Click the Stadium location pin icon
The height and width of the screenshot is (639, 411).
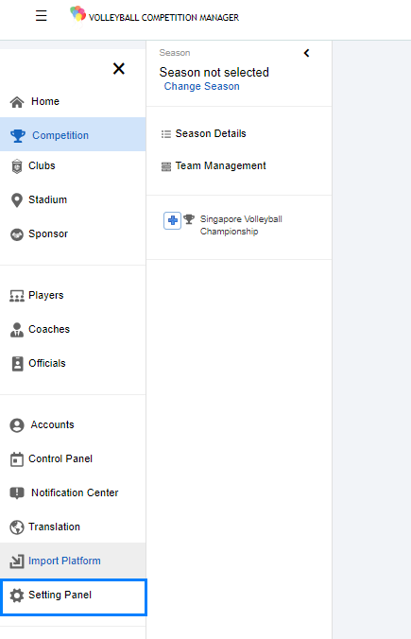tap(17, 200)
